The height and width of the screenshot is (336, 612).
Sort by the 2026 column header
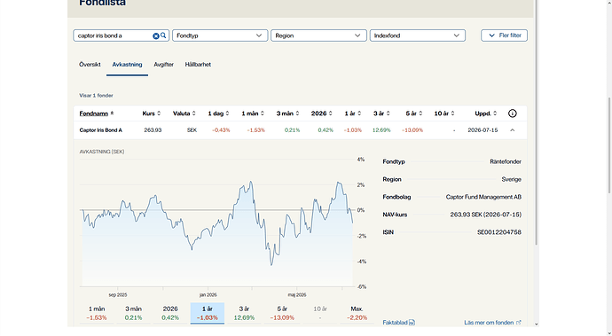(x=322, y=113)
